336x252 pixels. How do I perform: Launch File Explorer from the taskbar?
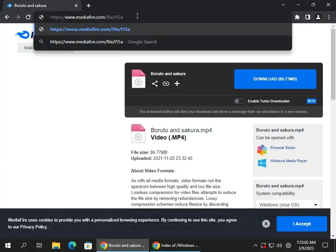click(x=56, y=245)
